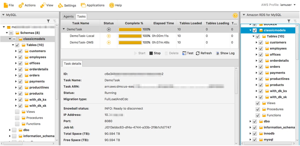Click the DemoTask-DMS status play icon
This screenshot has width=300, height=146.
109,43
